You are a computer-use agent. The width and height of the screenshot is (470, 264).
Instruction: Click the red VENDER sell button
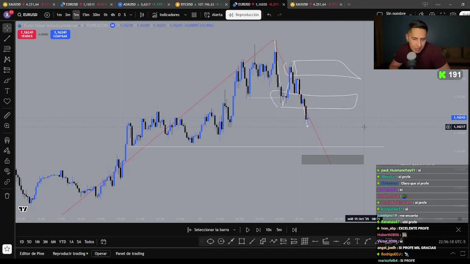pyautogui.click(x=27, y=34)
